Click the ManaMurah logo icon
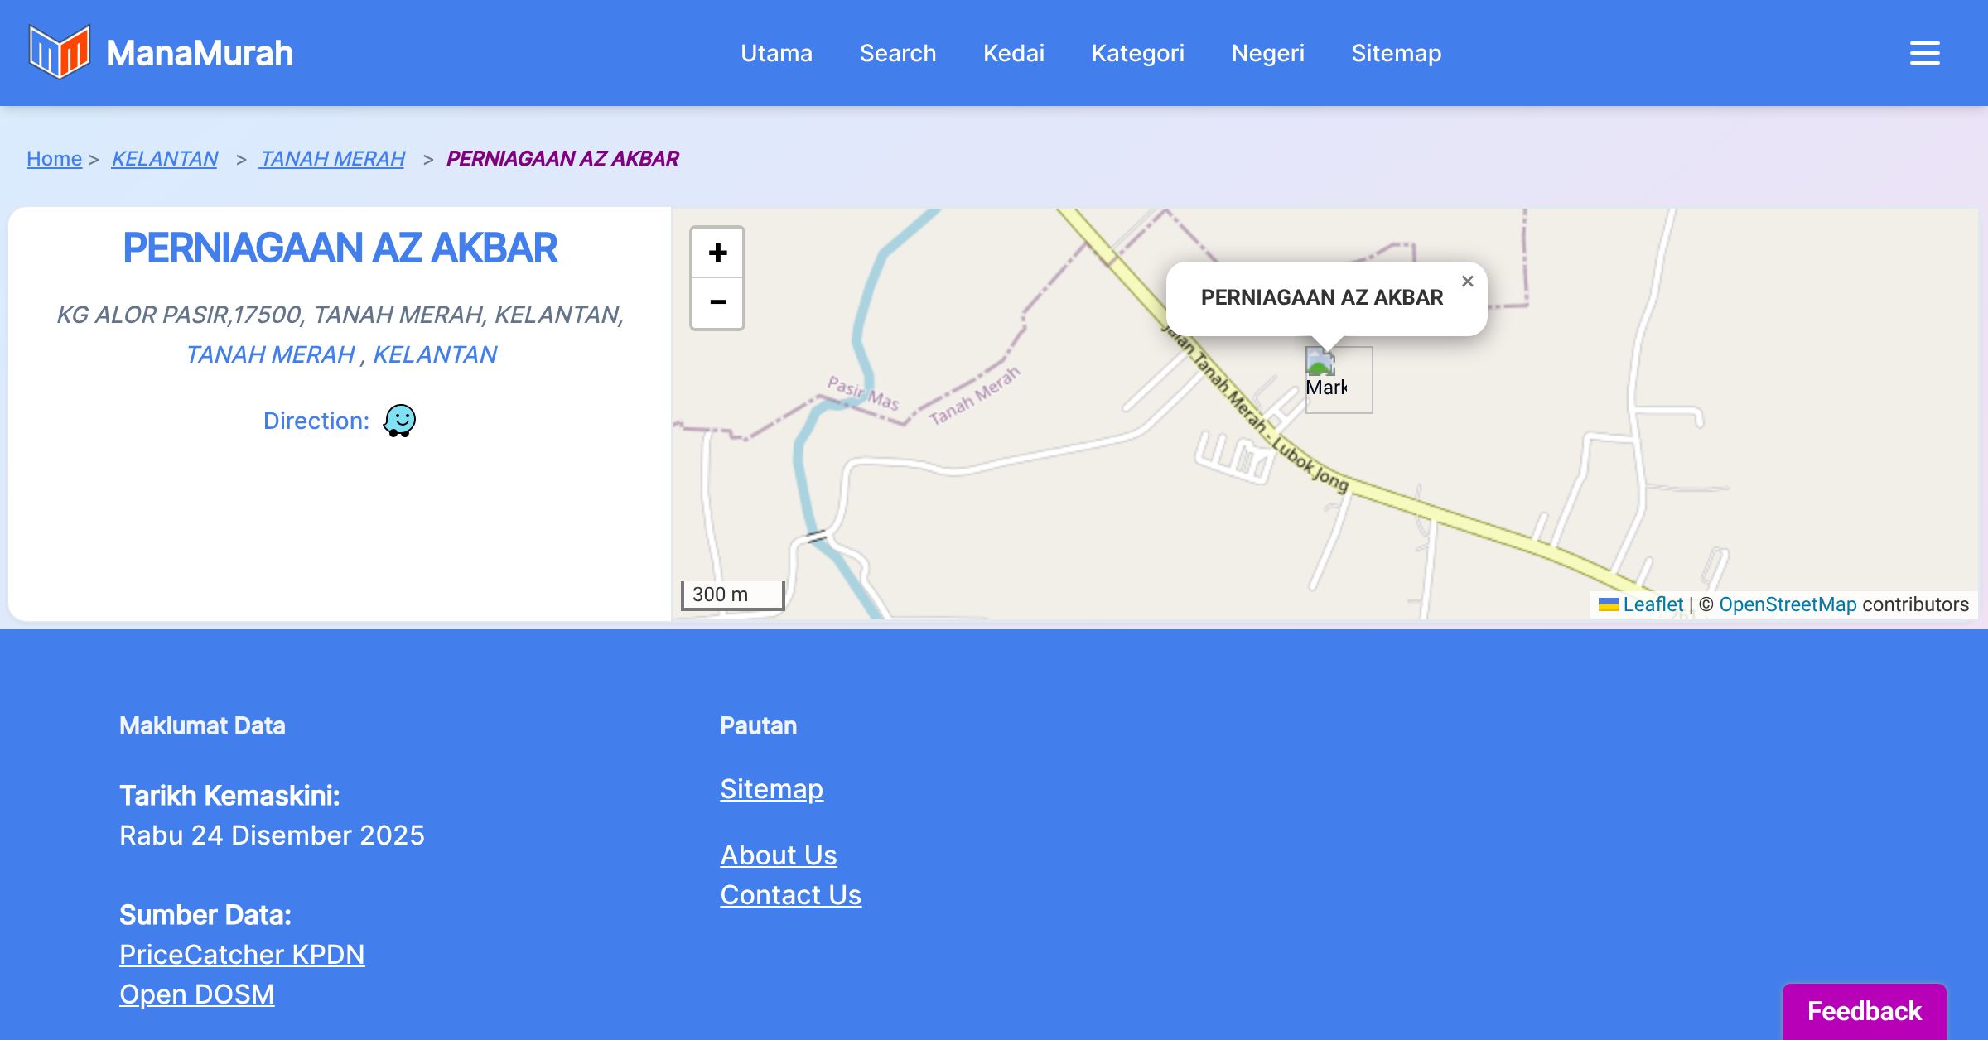The width and height of the screenshot is (1988, 1040). coord(59,52)
